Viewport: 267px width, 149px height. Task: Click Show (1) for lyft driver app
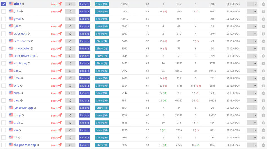tap(102, 108)
